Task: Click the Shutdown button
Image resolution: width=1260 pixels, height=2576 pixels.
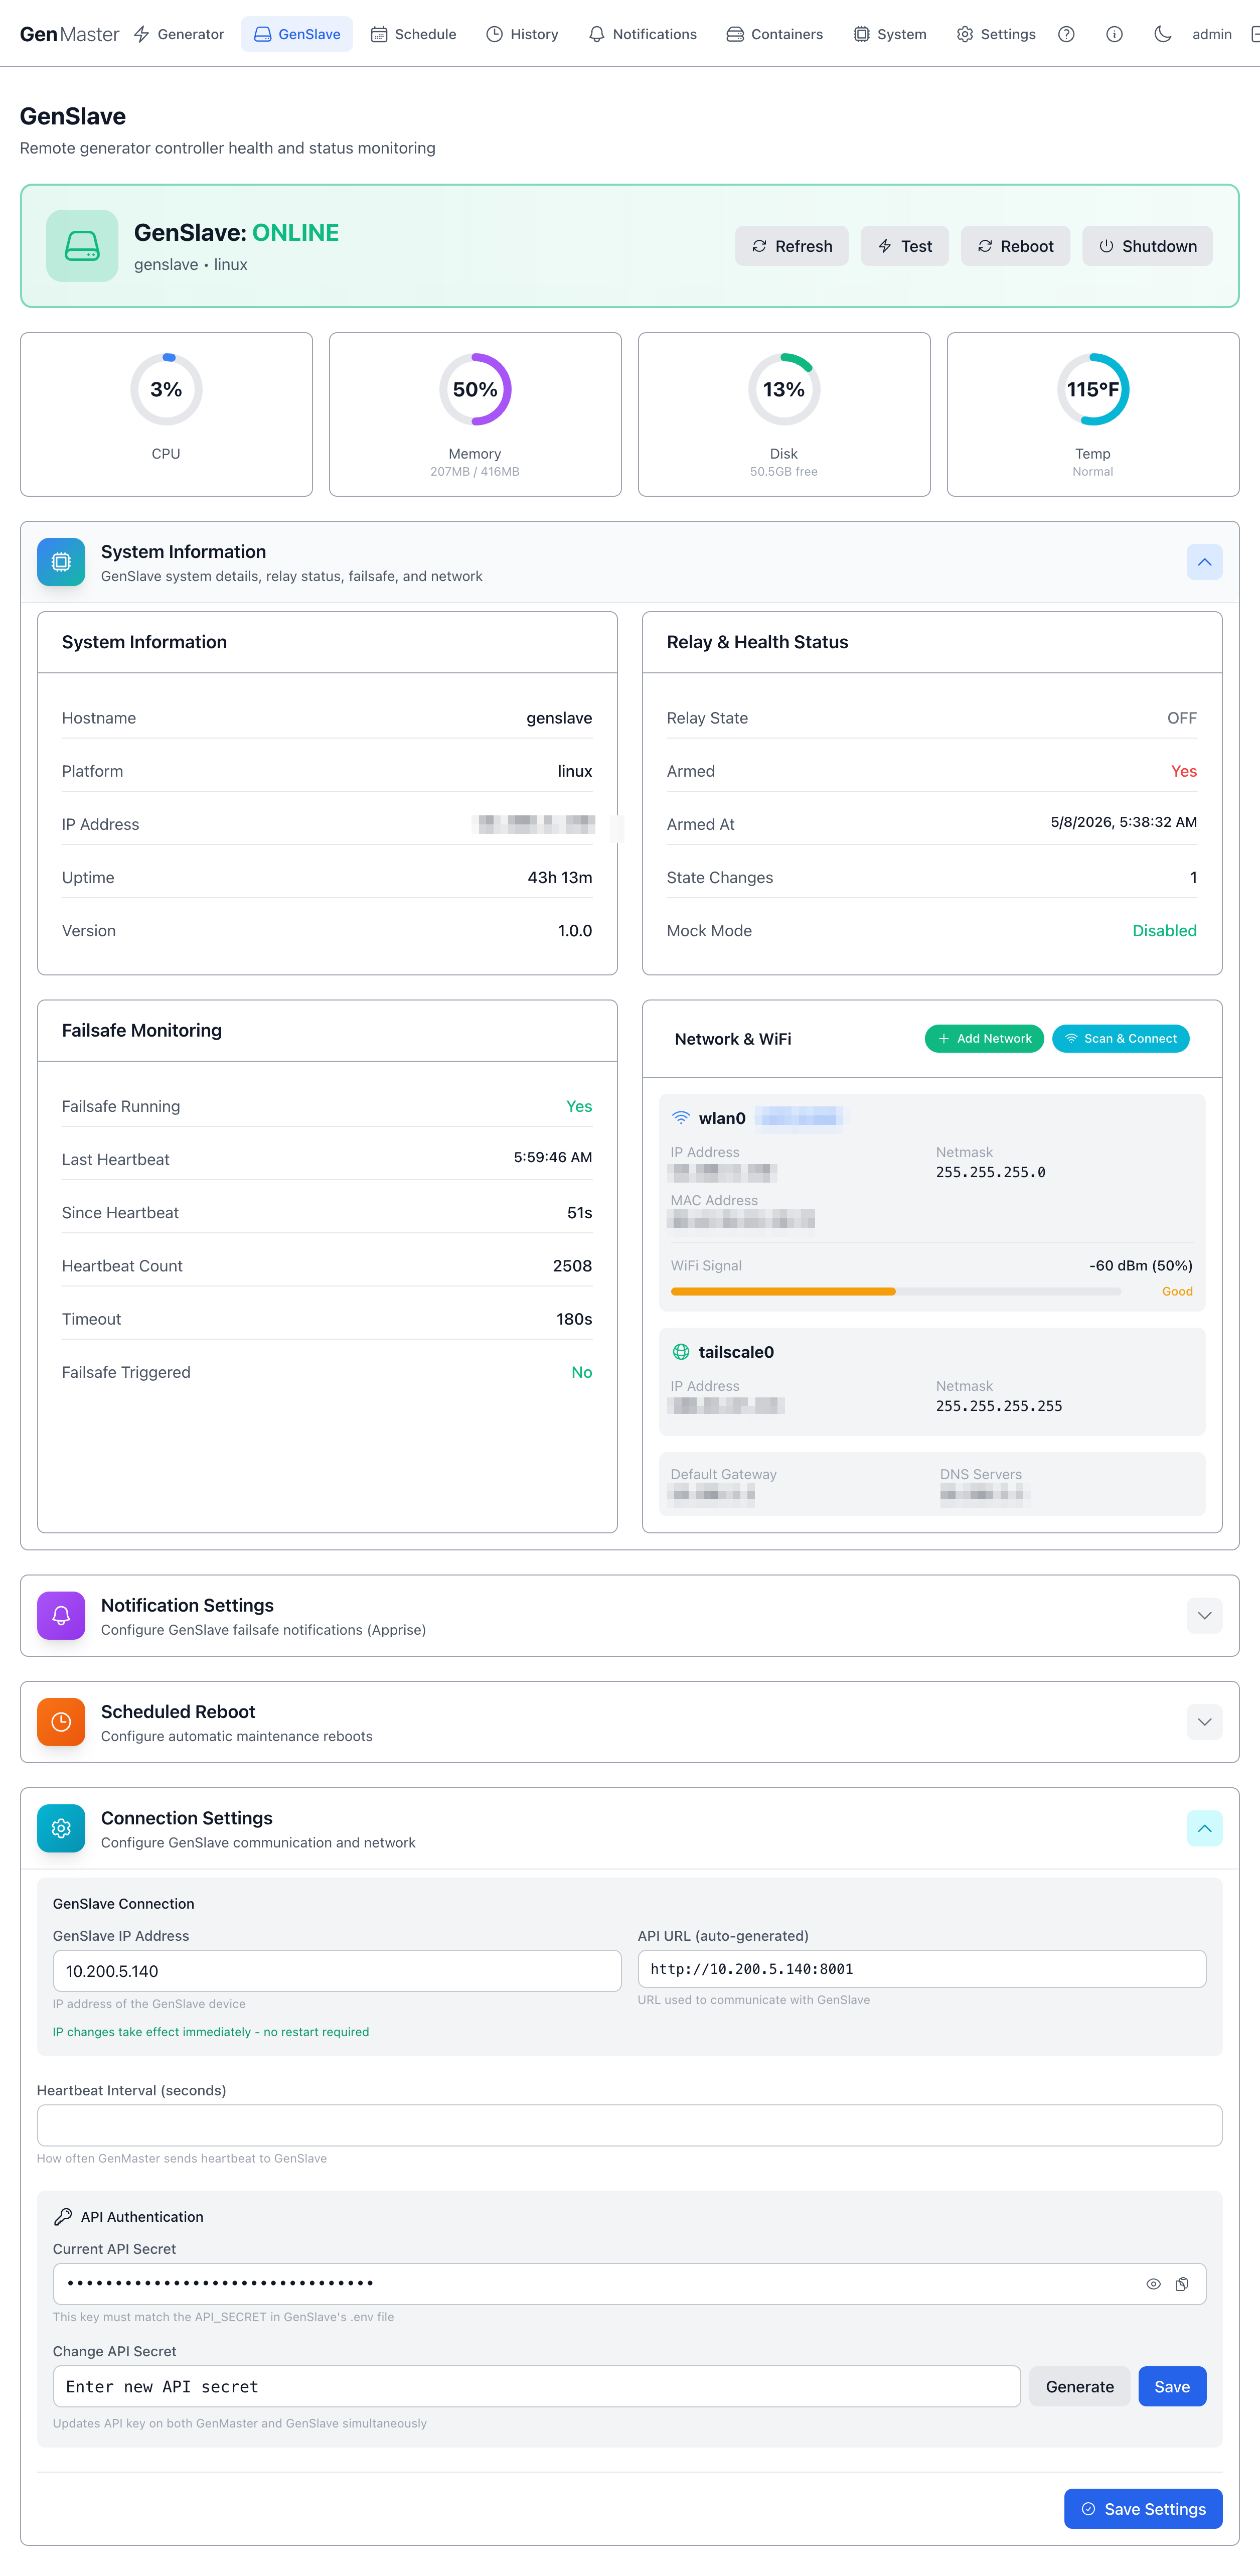Action: [x=1147, y=246]
